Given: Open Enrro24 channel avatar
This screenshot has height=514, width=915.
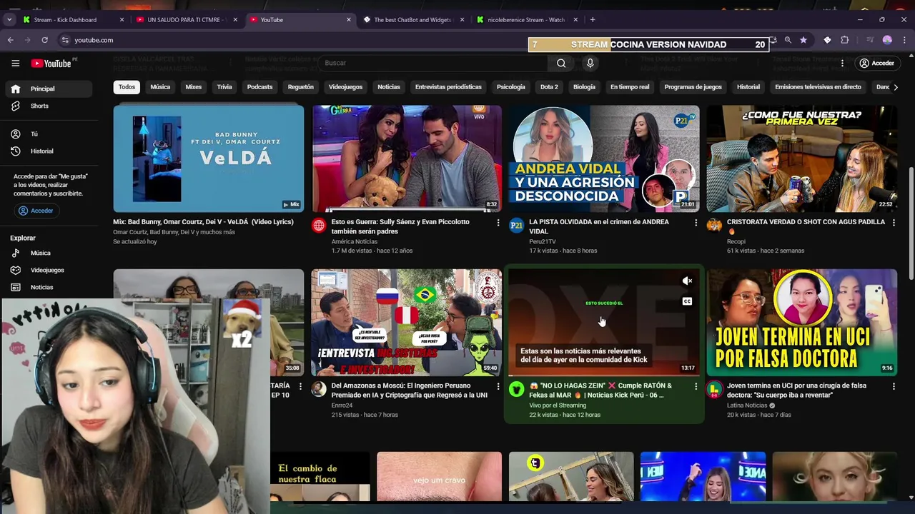Looking at the screenshot, I should click(319, 389).
